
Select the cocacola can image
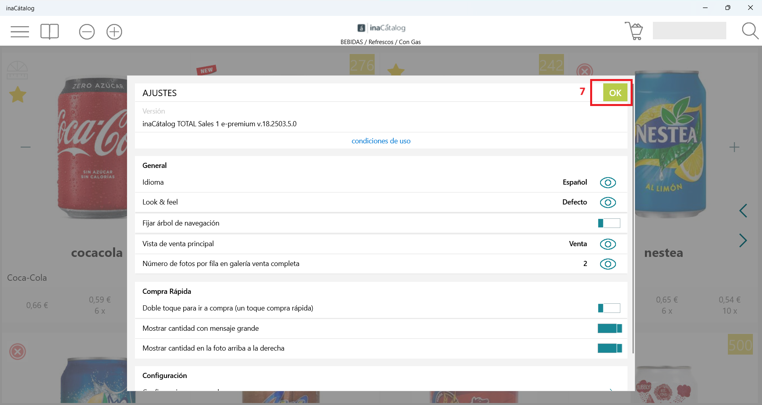point(92,148)
